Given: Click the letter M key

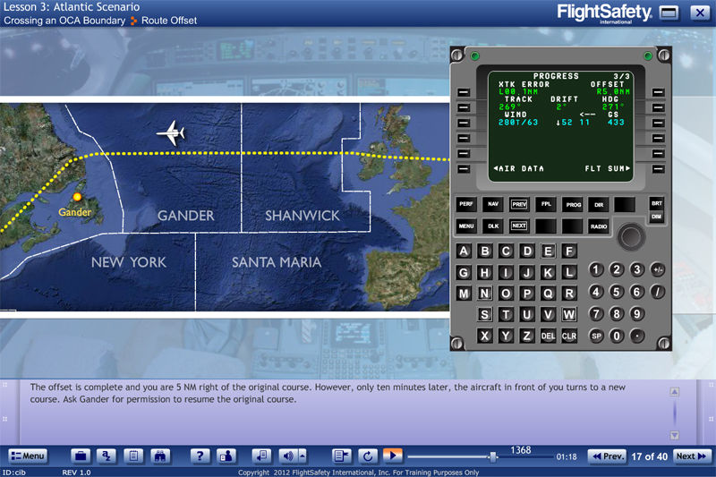Looking at the screenshot, I should 464,294.
